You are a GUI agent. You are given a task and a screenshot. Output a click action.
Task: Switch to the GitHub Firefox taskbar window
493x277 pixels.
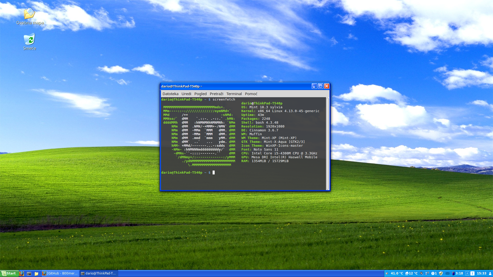click(60, 273)
